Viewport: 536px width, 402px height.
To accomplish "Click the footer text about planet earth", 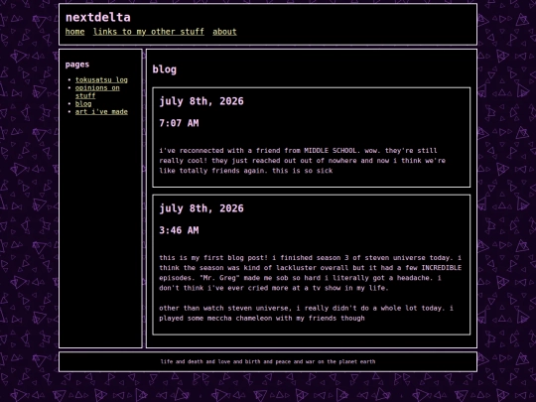I will (x=268, y=361).
